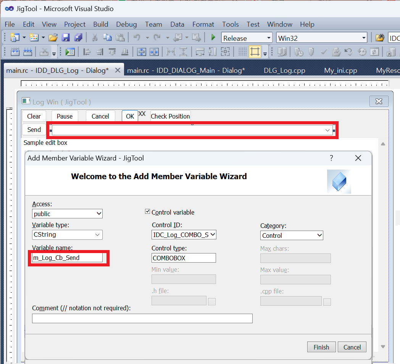Click the Comment input field
Screen dimensions: 400x364
click(x=142, y=318)
